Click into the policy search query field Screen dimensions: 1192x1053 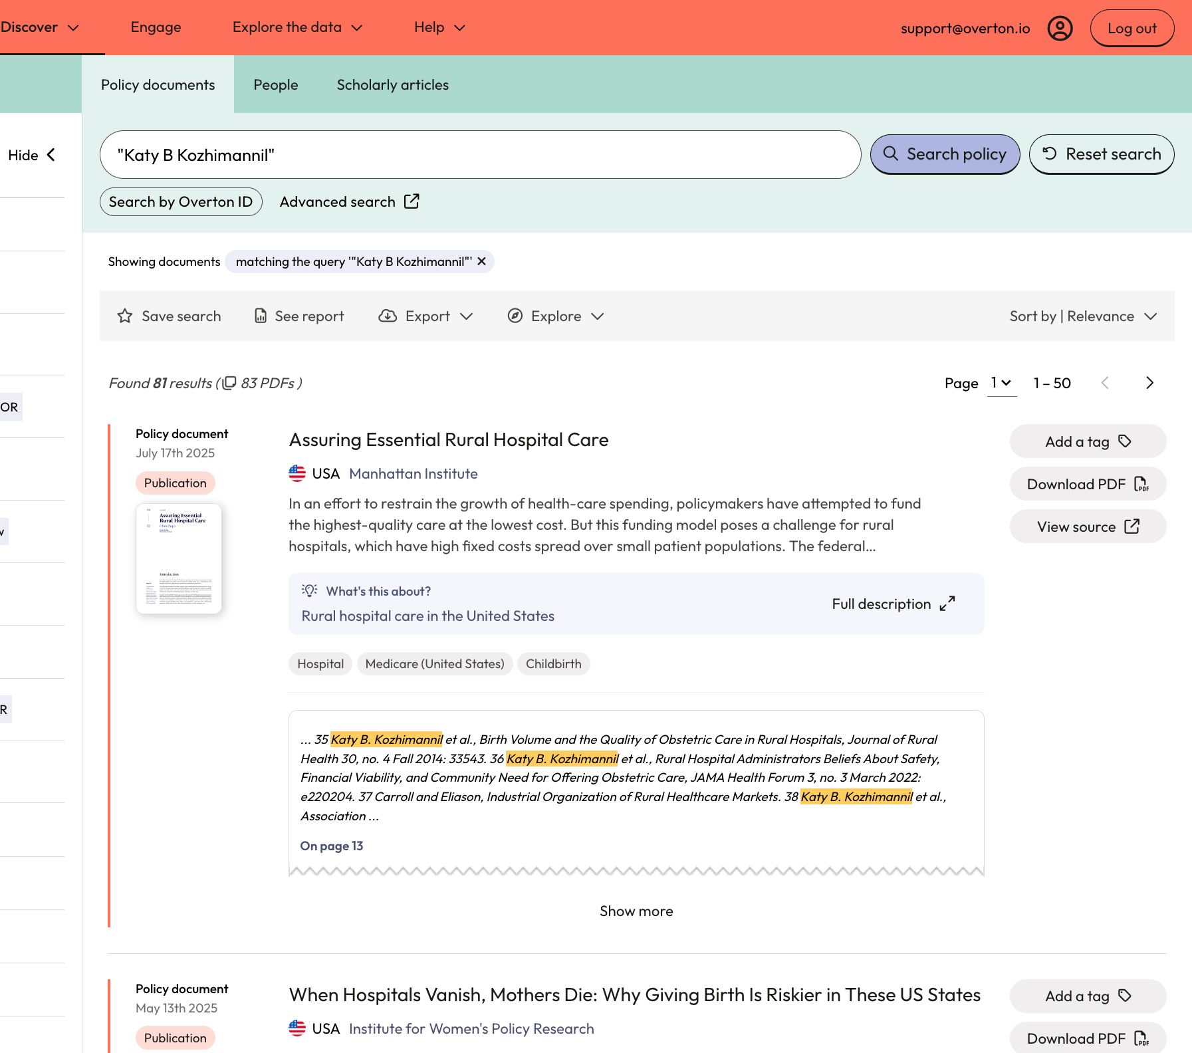[480, 155]
